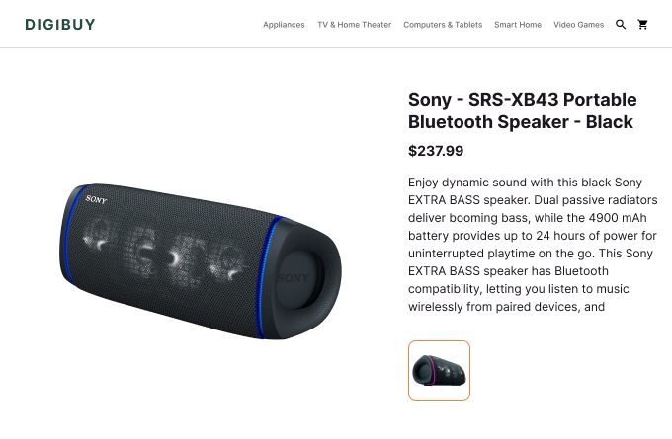Click the product description paragraph

(533, 244)
